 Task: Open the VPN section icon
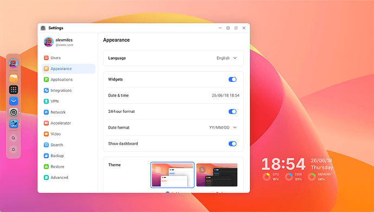(x=46, y=101)
